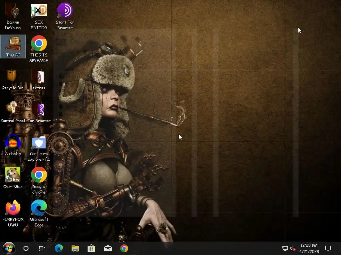Launch Edge from the taskbar
This screenshot has width=341, height=255.
pos(59,248)
